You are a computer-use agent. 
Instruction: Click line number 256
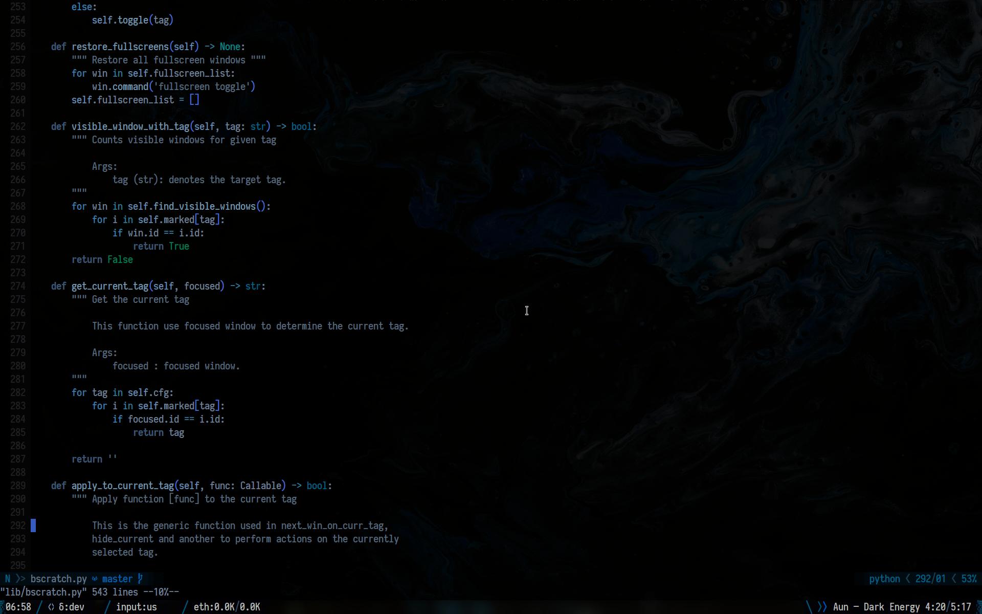(x=18, y=47)
